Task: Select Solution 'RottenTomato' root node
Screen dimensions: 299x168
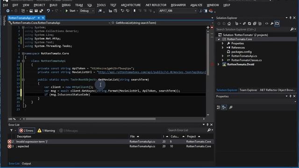Action: (245, 35)
